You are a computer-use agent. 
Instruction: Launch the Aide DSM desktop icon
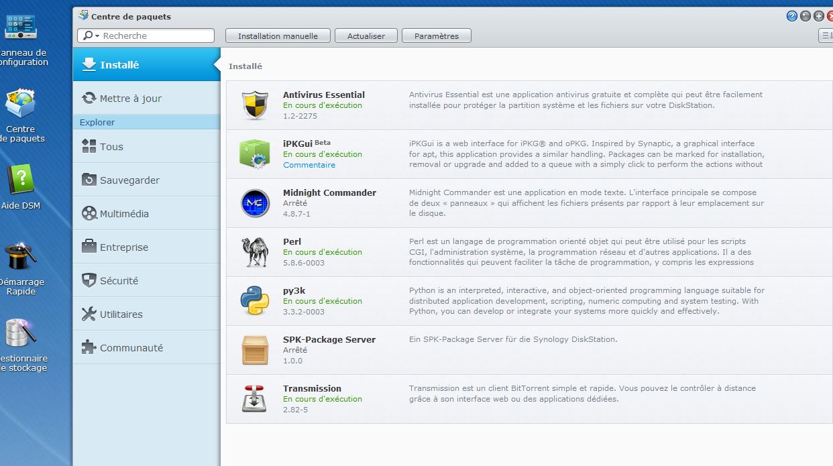(21, 180)
